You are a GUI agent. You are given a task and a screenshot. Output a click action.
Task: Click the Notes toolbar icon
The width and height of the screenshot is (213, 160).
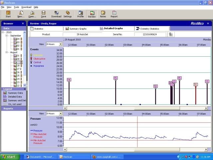pyautogui.click(x=103, y=14)
